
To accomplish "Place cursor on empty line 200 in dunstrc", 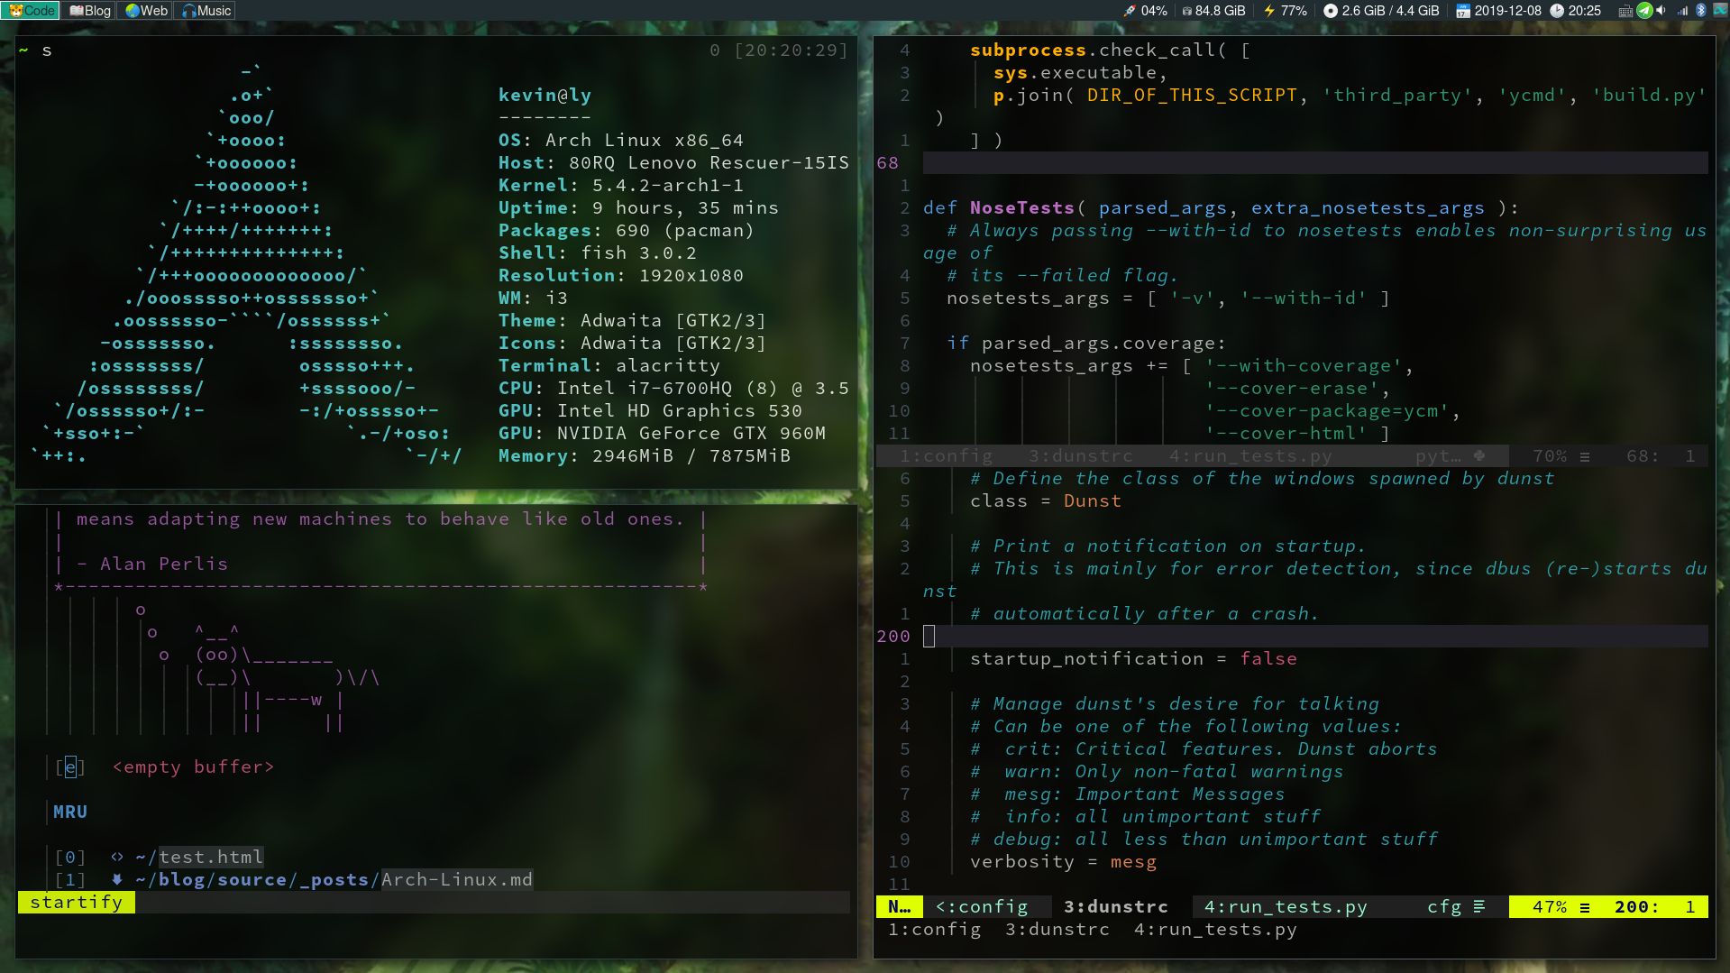I will click(1315, 637).
